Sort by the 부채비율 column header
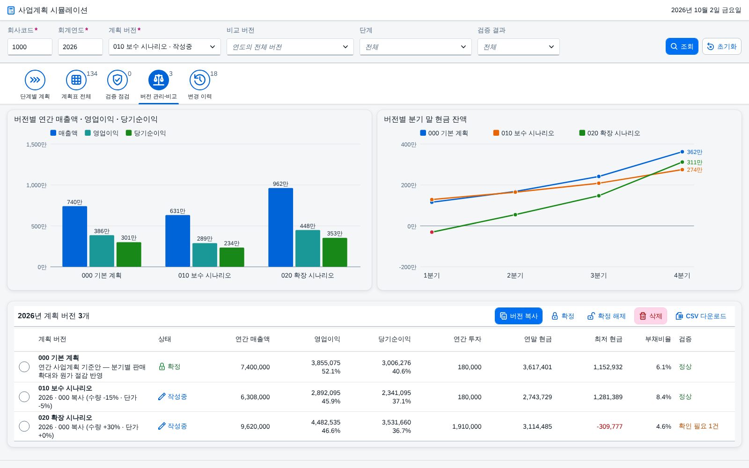Viewport: 749px width, 468px height. pos(658,339)
